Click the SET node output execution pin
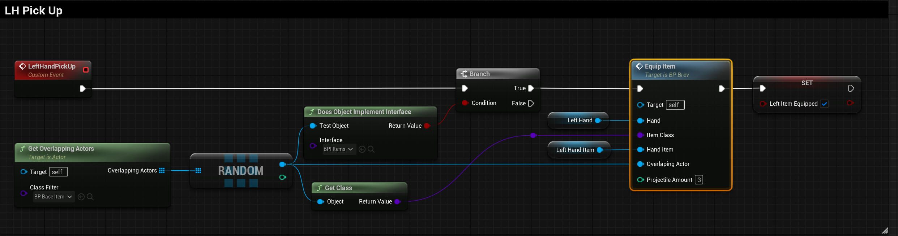898x236 pixels. pyautogui.click(x=851, y=88)
